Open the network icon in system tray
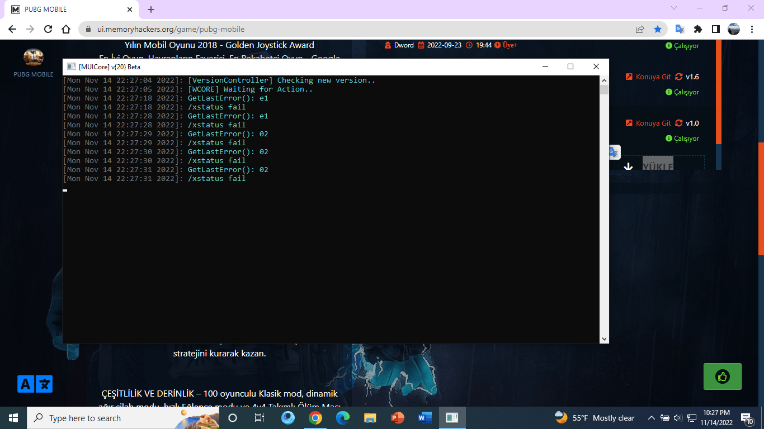The image size is (764, 429). pos(692,418)
